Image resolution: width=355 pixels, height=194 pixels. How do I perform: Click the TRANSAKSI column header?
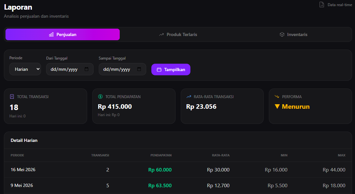[x=100, y=155]
